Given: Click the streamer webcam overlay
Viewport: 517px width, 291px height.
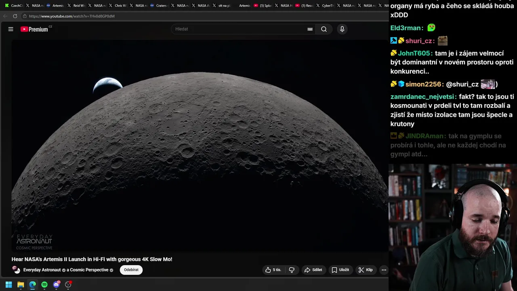Looking at the screenshot, I should point(453,227).
